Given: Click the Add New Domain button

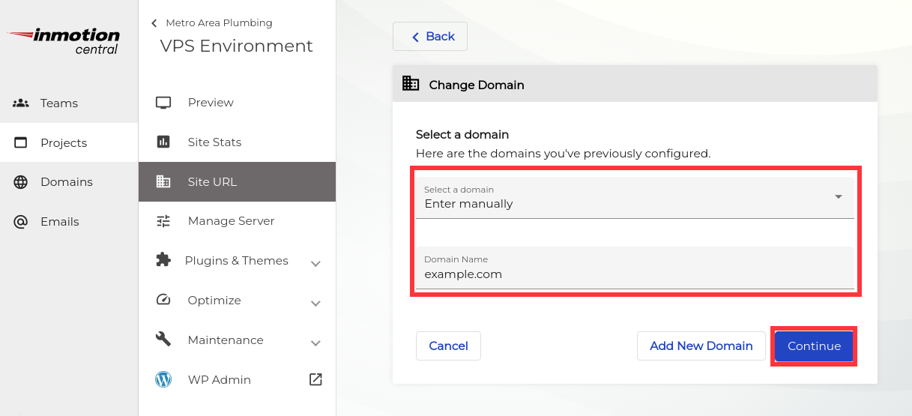Looking at the screenshot, I should coord(701,346).
